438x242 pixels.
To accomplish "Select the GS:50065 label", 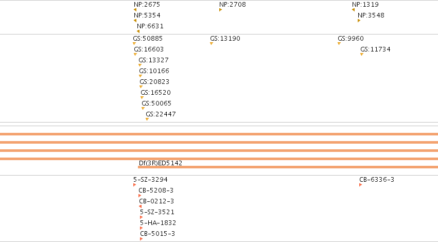I will [x=156, y=103].
